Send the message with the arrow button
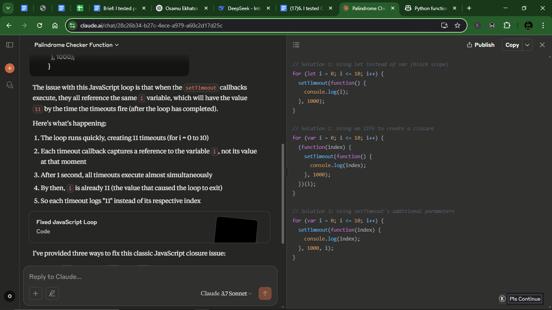 (x=265, y=293)
